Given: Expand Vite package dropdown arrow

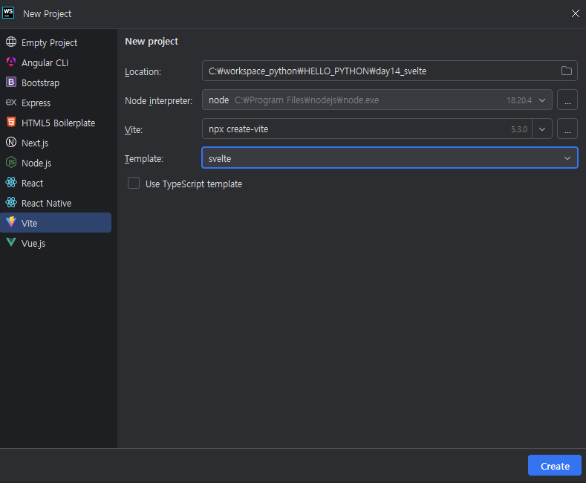Looking at the screenshot, I should pyautogui.click(x=542, y=129).
